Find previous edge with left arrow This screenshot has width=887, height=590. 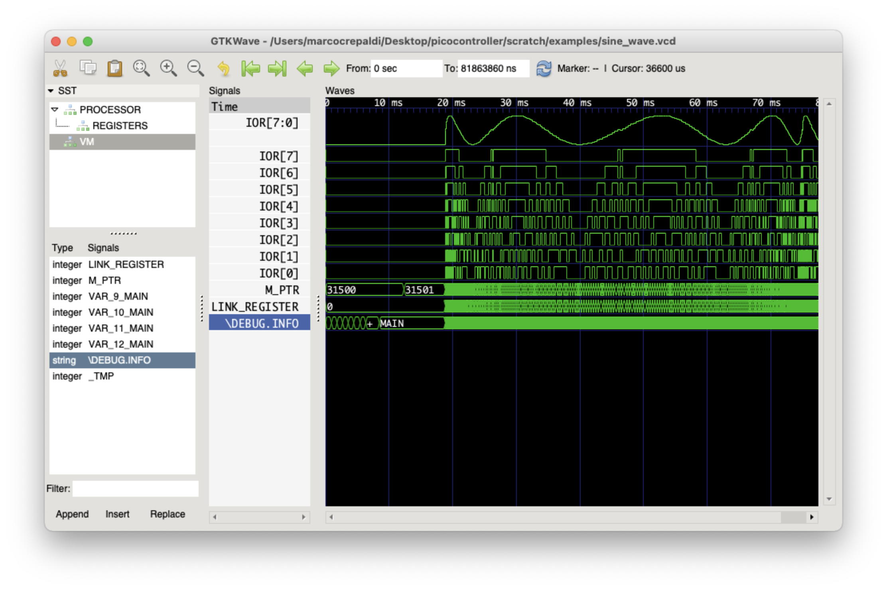305,69
